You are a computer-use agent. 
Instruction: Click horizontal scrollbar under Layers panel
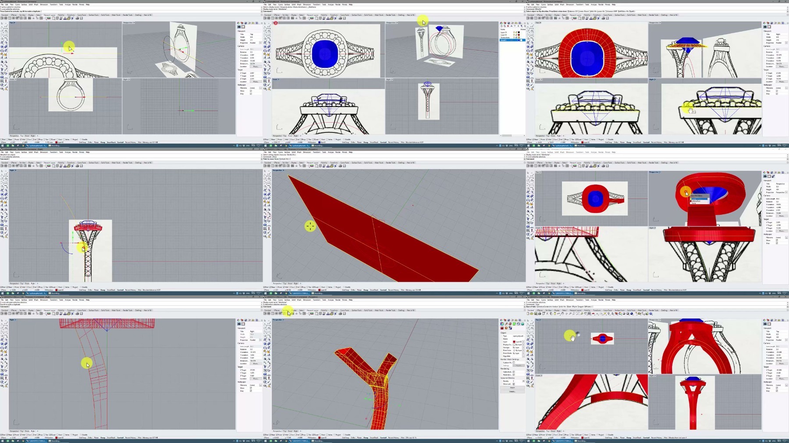pyautogui.click(x=513, y=135)
